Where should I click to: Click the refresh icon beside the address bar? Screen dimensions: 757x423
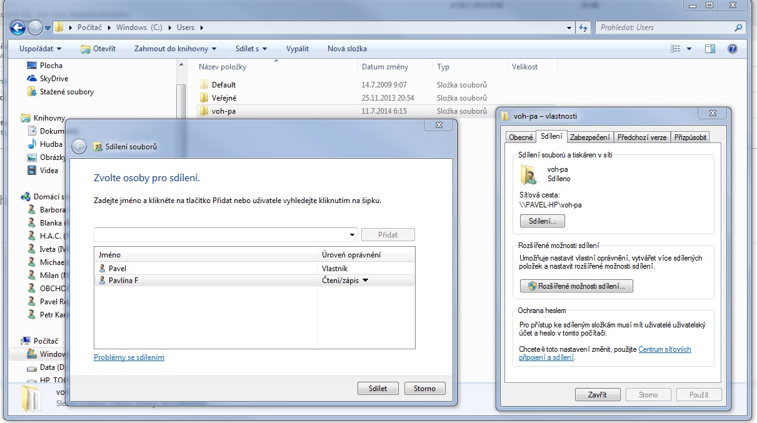(x=584, y=27)
